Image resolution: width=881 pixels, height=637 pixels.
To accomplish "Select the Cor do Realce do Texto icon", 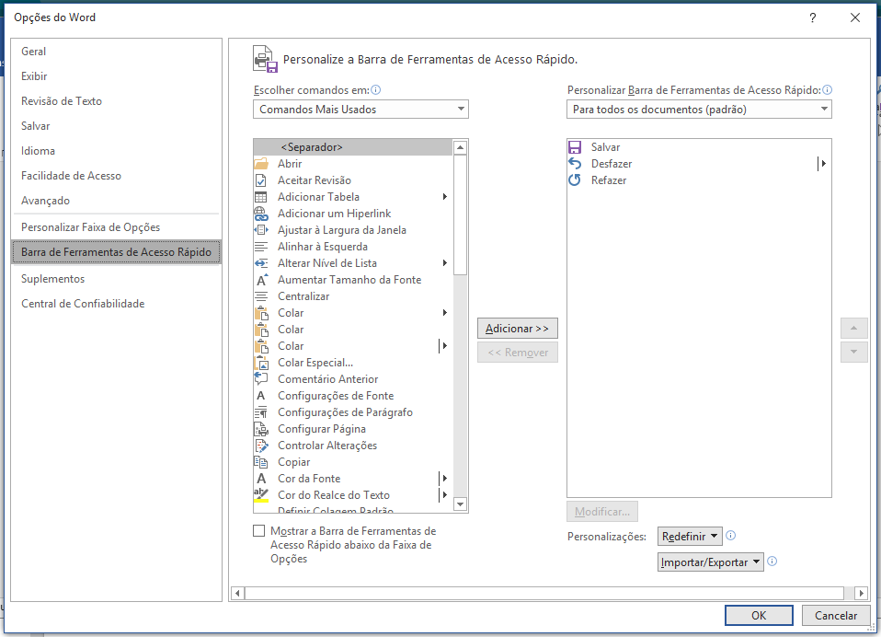I will [260, 495].
